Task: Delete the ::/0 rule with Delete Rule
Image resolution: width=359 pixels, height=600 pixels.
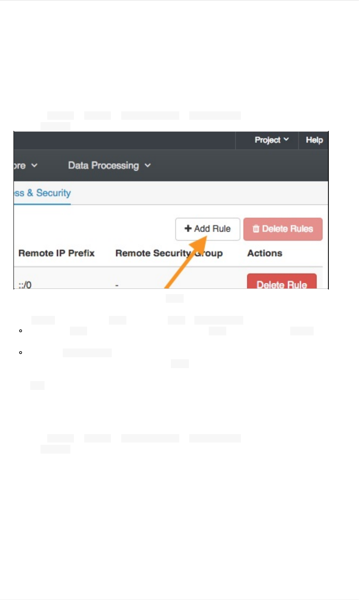Action: point(281,282)
